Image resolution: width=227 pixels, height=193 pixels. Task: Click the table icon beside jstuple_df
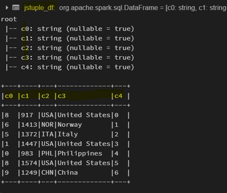tap(16, 8)
